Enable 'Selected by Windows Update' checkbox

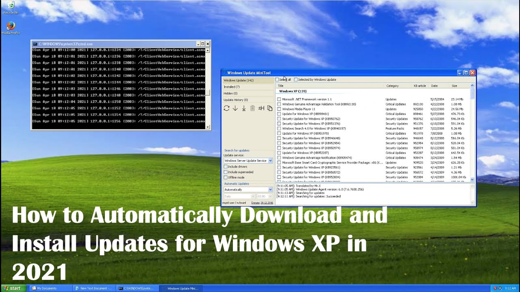click(296, 79)
